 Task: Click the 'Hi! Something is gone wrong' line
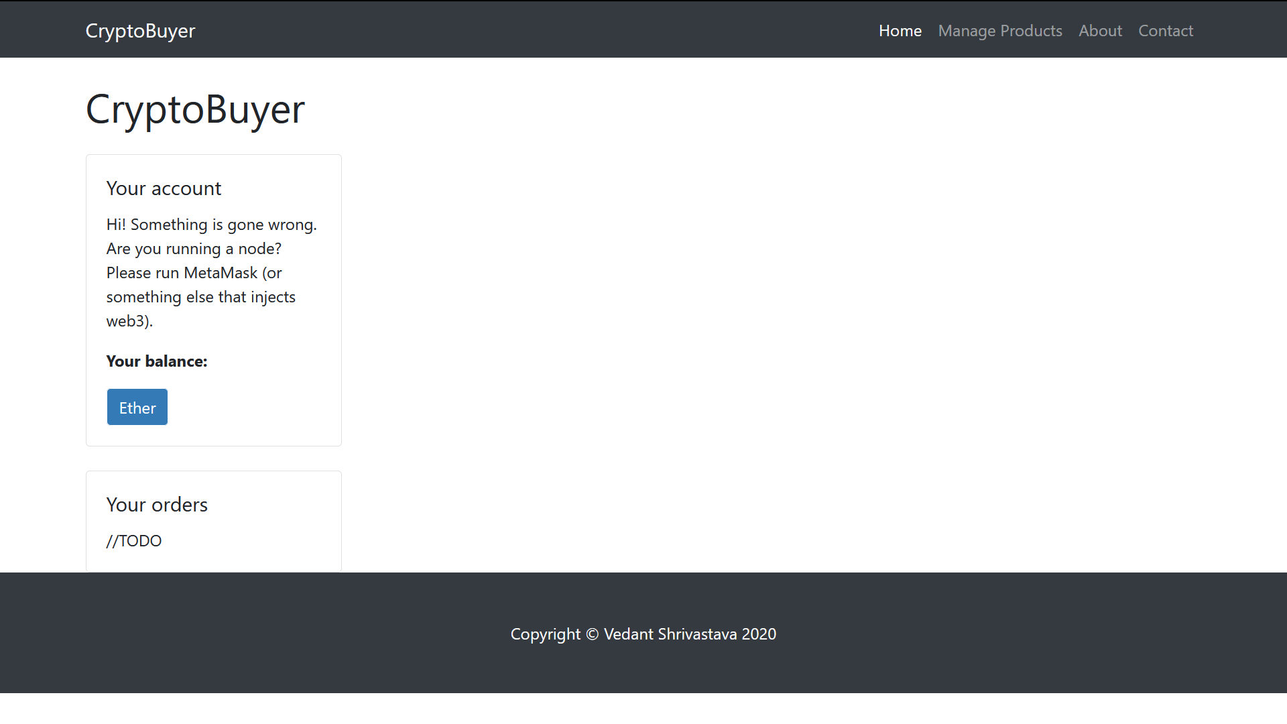[211, 225]
